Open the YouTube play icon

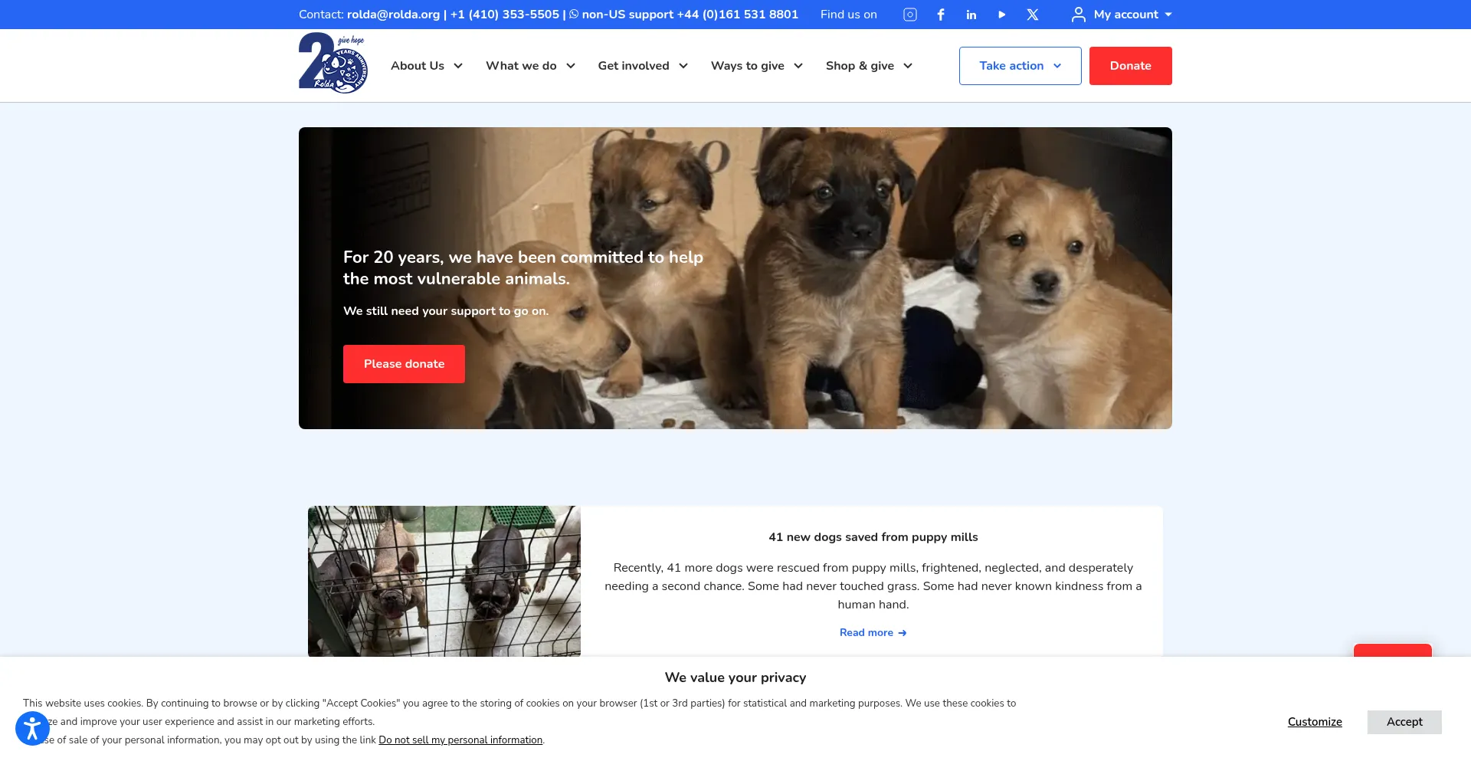(x=1002, y=15)
